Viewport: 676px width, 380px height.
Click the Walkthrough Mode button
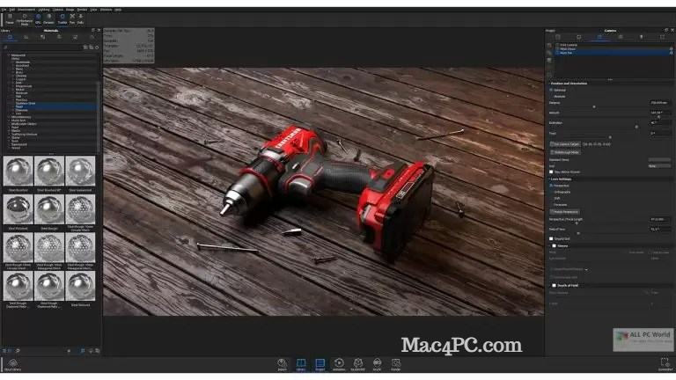(x=565, y=152)
